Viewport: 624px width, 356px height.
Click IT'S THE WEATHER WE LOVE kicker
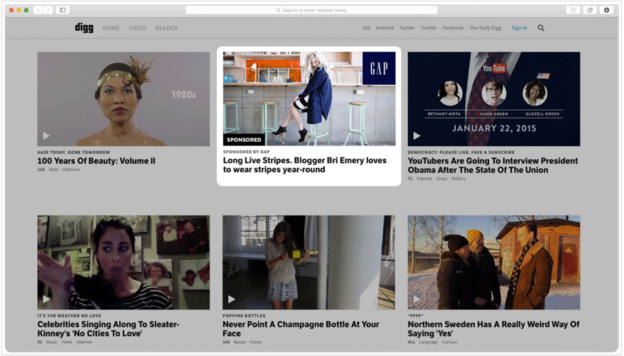69,316
